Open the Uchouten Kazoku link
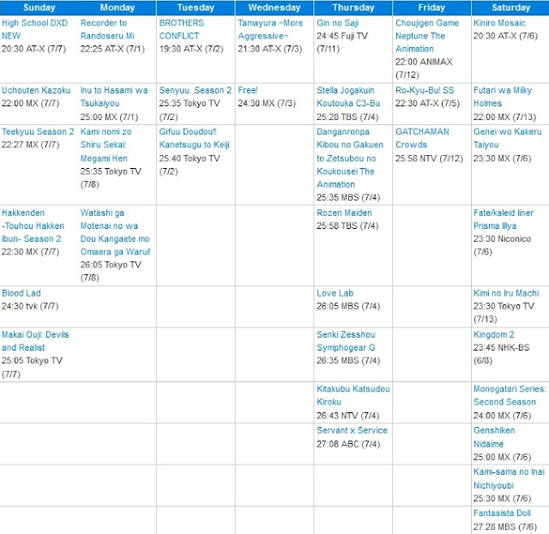Image resolution: width=549 pixels, height=534 pixels. tap(36, 90)
